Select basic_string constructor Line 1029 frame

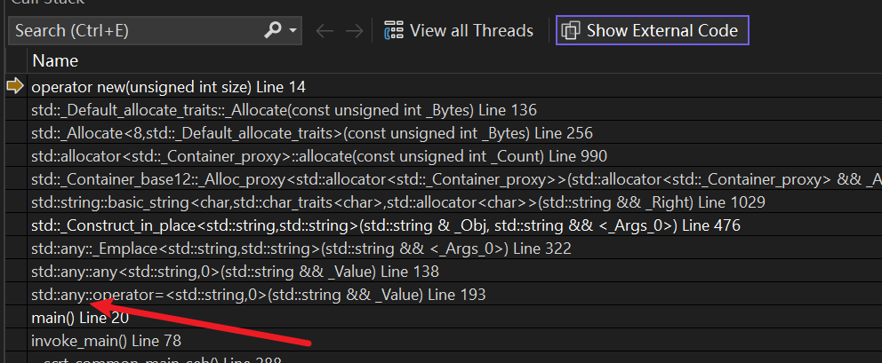pyautogui.click(x=397, y=202)
